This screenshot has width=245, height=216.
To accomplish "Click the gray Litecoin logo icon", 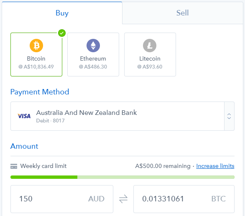I will (x=150, y=46).
